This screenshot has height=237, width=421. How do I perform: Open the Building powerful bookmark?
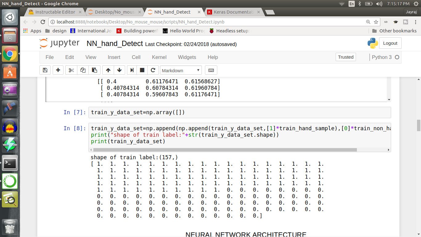click(137, 31)
